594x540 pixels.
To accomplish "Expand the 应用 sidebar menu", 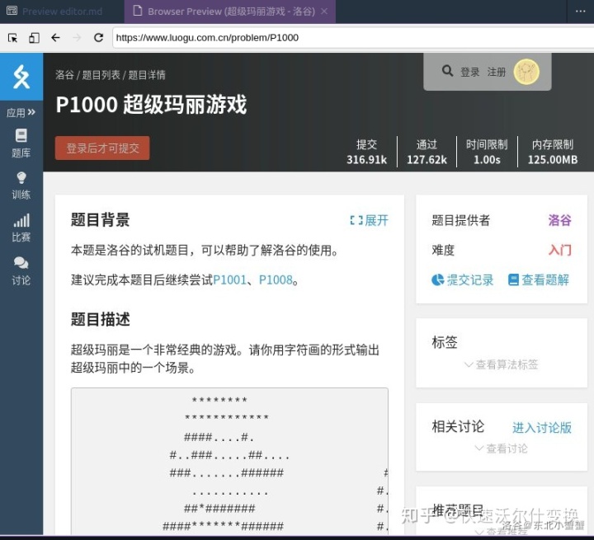I will point(21,113).
